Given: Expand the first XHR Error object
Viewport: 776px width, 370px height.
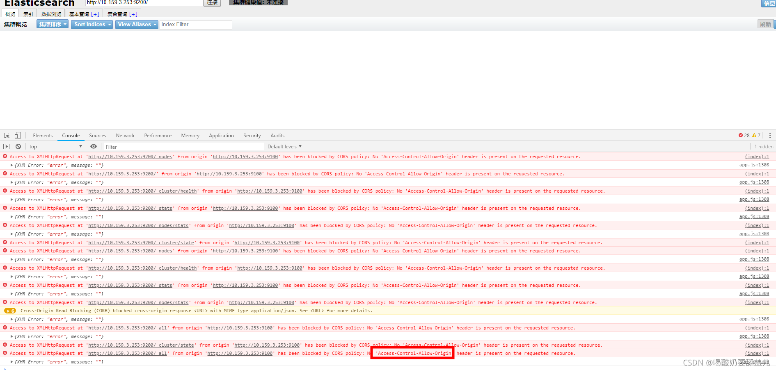Looking at the screenshot, I should point(12,166).
